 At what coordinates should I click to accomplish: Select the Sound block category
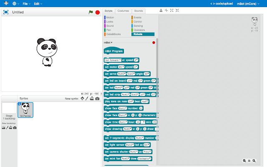tap(109, 26)
